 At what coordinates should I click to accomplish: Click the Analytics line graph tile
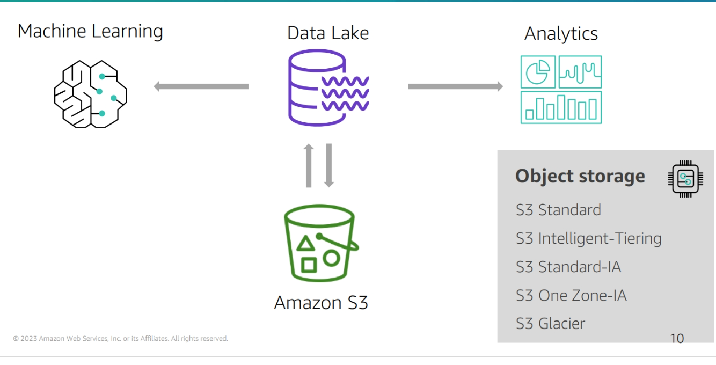point(580,72)
